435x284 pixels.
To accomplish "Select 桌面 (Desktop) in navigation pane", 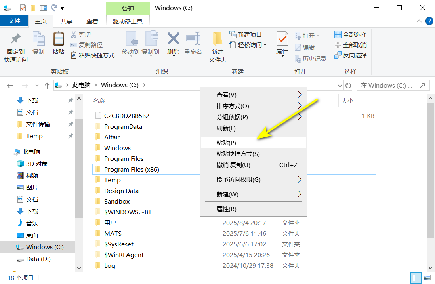I will pos(32,235).
